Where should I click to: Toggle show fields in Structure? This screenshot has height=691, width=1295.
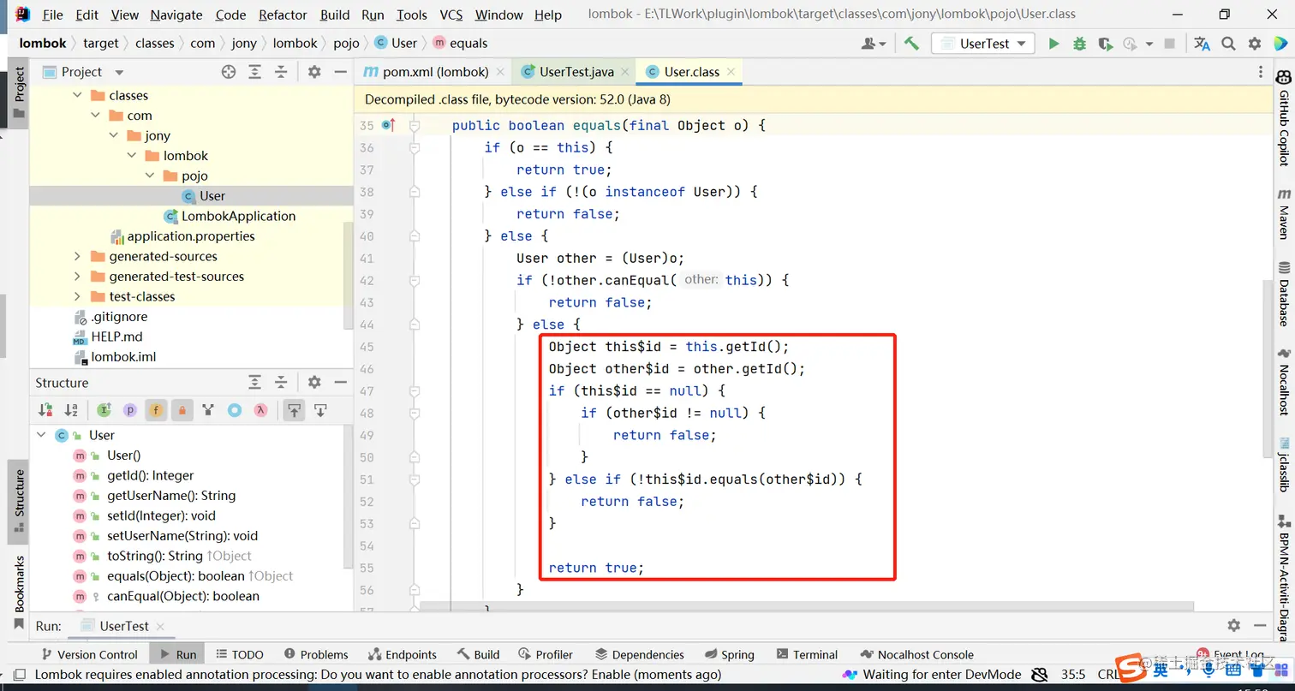(x=156, y=410)
